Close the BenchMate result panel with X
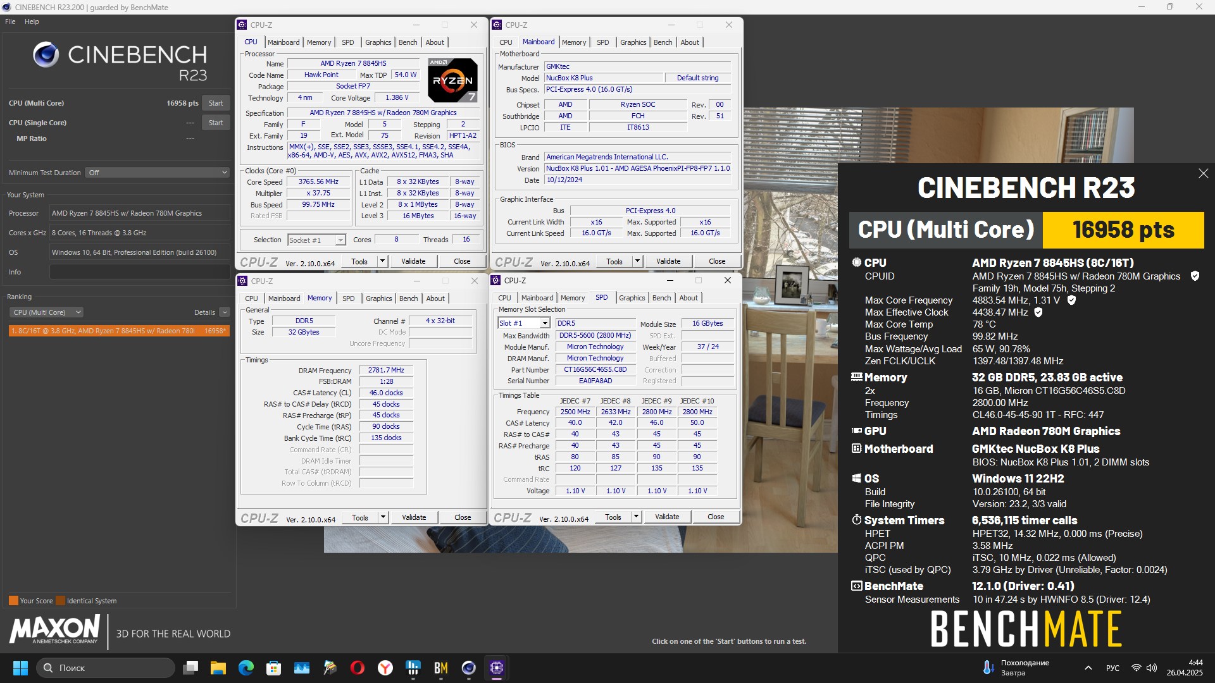The width and height of the screenshot is (1215, 683). 1203,173
